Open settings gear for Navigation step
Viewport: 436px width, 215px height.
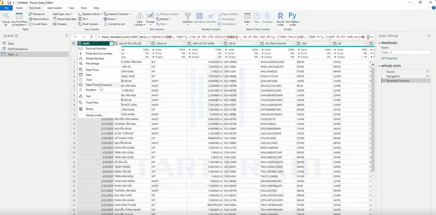[x=427, y=76]
